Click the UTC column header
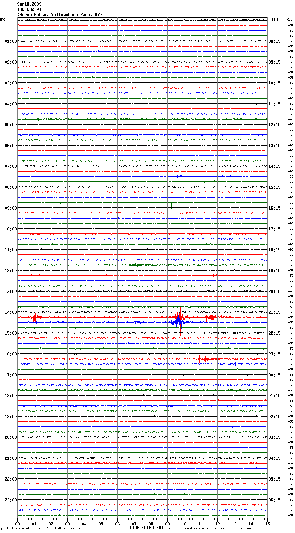Screen dimensions: 295x533 point(276,20)
